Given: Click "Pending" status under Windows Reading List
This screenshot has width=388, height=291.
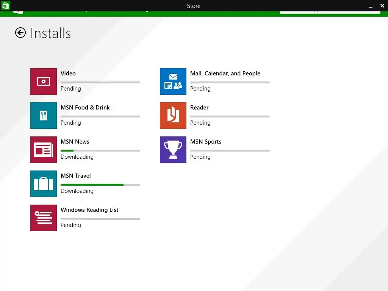Looking at the screenshot, I should (x=71, y=225).
